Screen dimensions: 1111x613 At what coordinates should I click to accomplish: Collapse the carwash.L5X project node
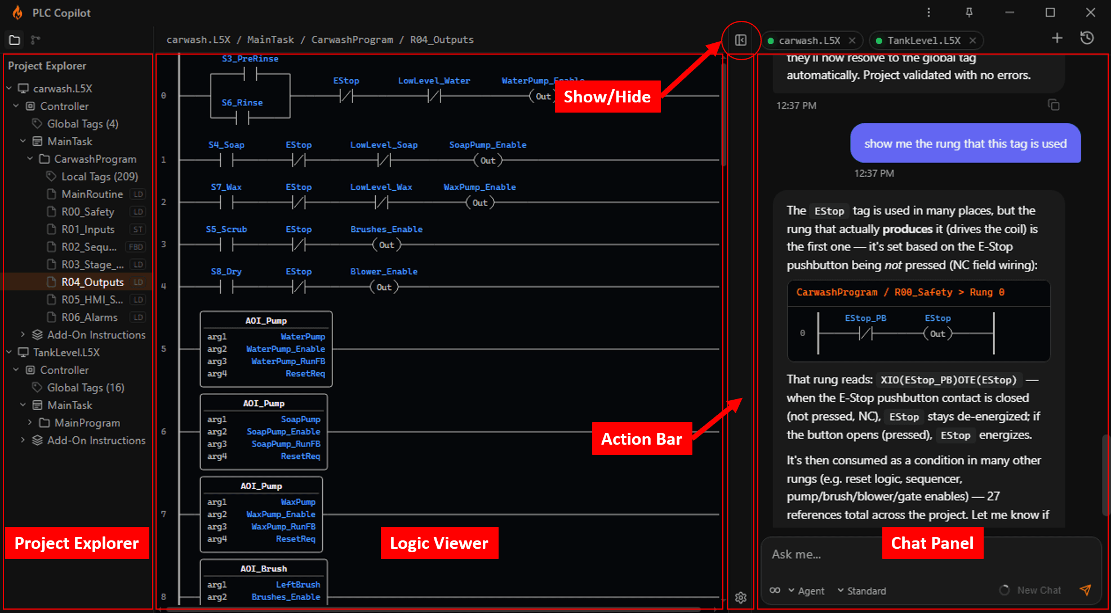point(9,88)
